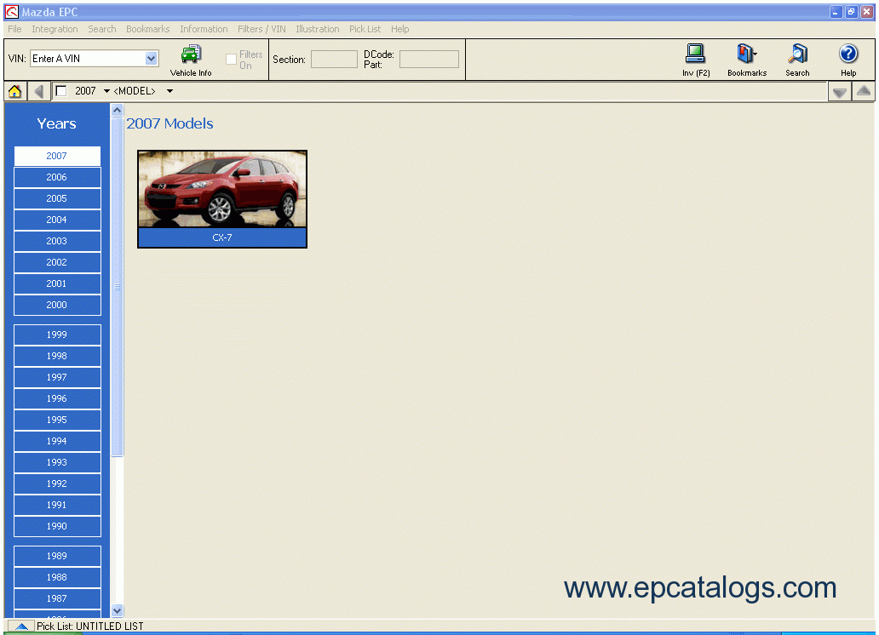
Task: Select year 2006 in the Years list
Action: [57, 177]
